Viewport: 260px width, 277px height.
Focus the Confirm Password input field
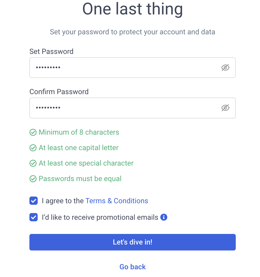(x=133, y=108)
